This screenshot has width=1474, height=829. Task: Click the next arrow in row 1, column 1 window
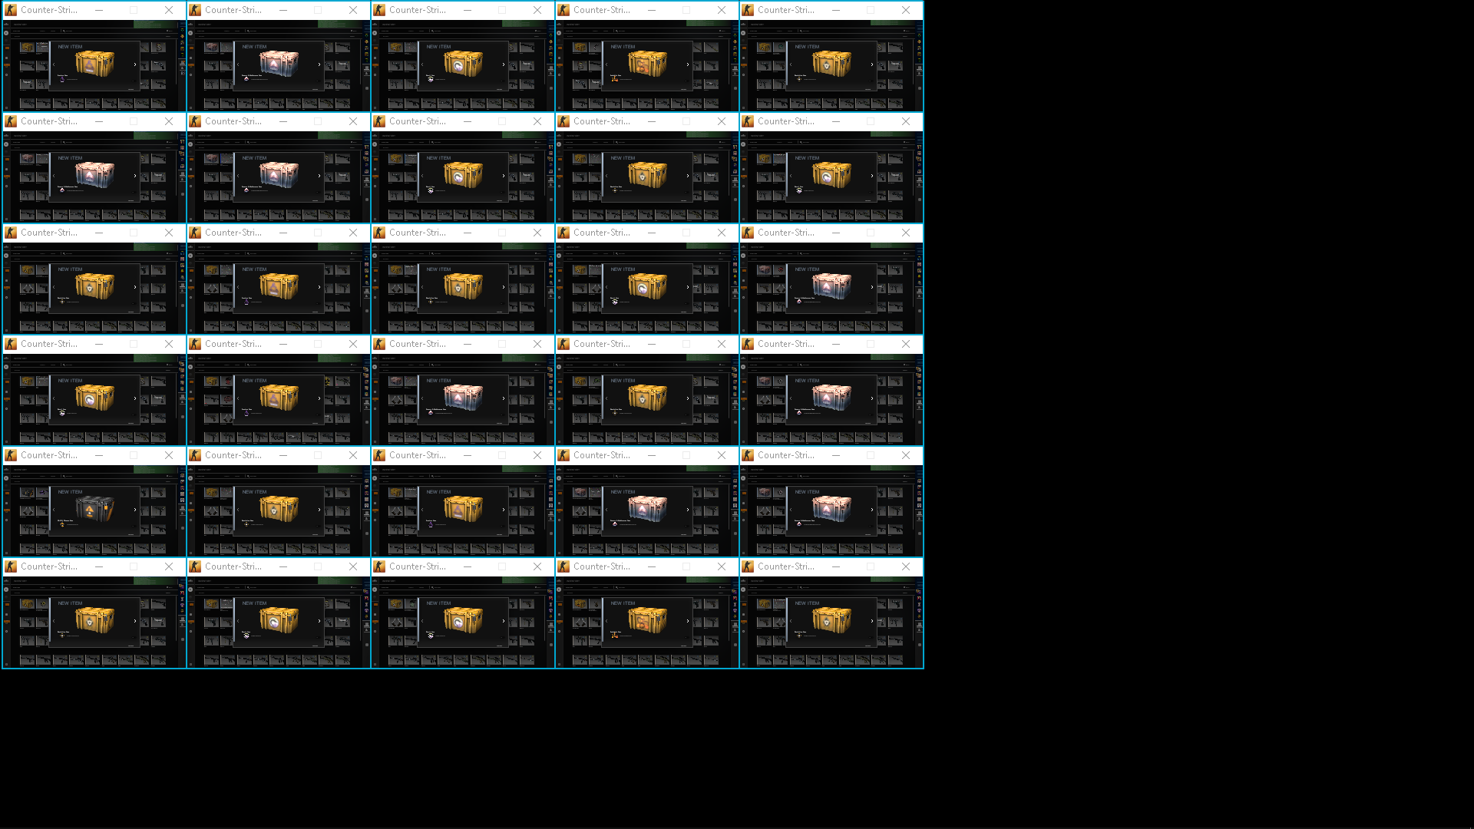pos(135,64)
